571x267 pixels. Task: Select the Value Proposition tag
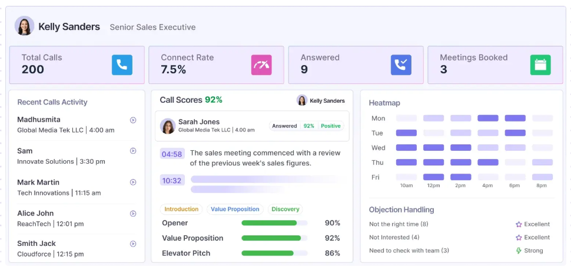pos(235,209)
